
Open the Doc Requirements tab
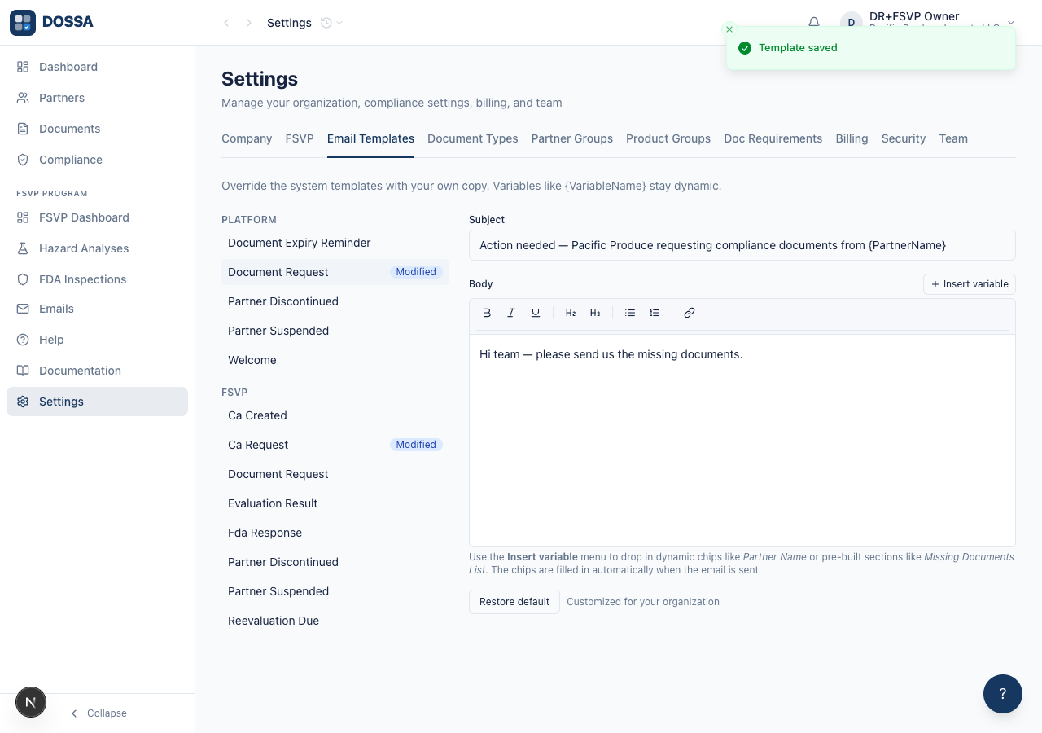click(x=773, y=138)
